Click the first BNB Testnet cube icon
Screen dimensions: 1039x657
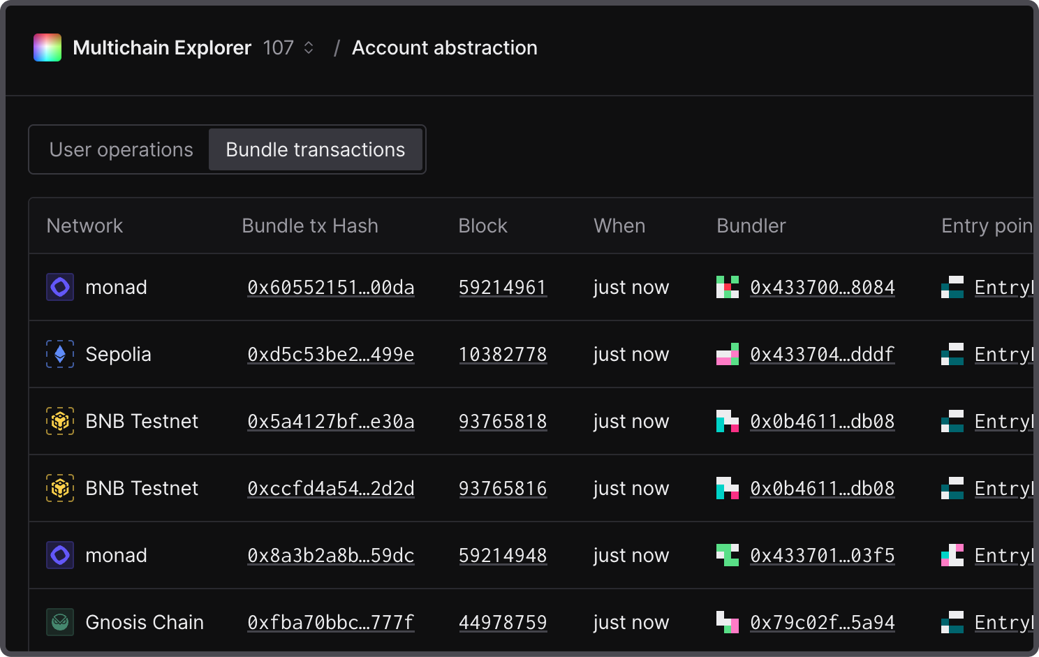point(60,421)
